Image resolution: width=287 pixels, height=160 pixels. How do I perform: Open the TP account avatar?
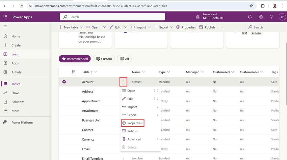pyautogui.click(x=282, y=17)
